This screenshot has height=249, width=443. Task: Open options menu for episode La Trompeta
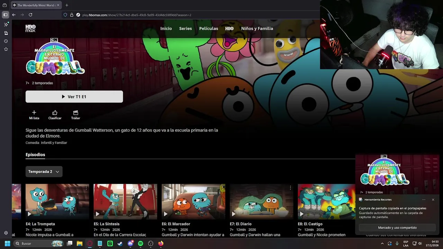click(86, 188)
